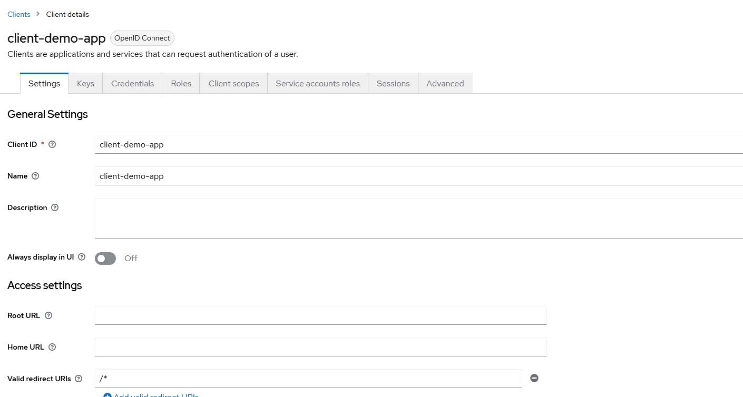This screenshot has height=397, width=743.
Task: Open help for Valid redirect URIs
Action: click(x=79, y=378)
